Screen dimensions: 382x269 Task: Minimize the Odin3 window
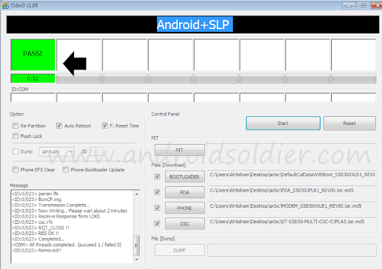349,5
